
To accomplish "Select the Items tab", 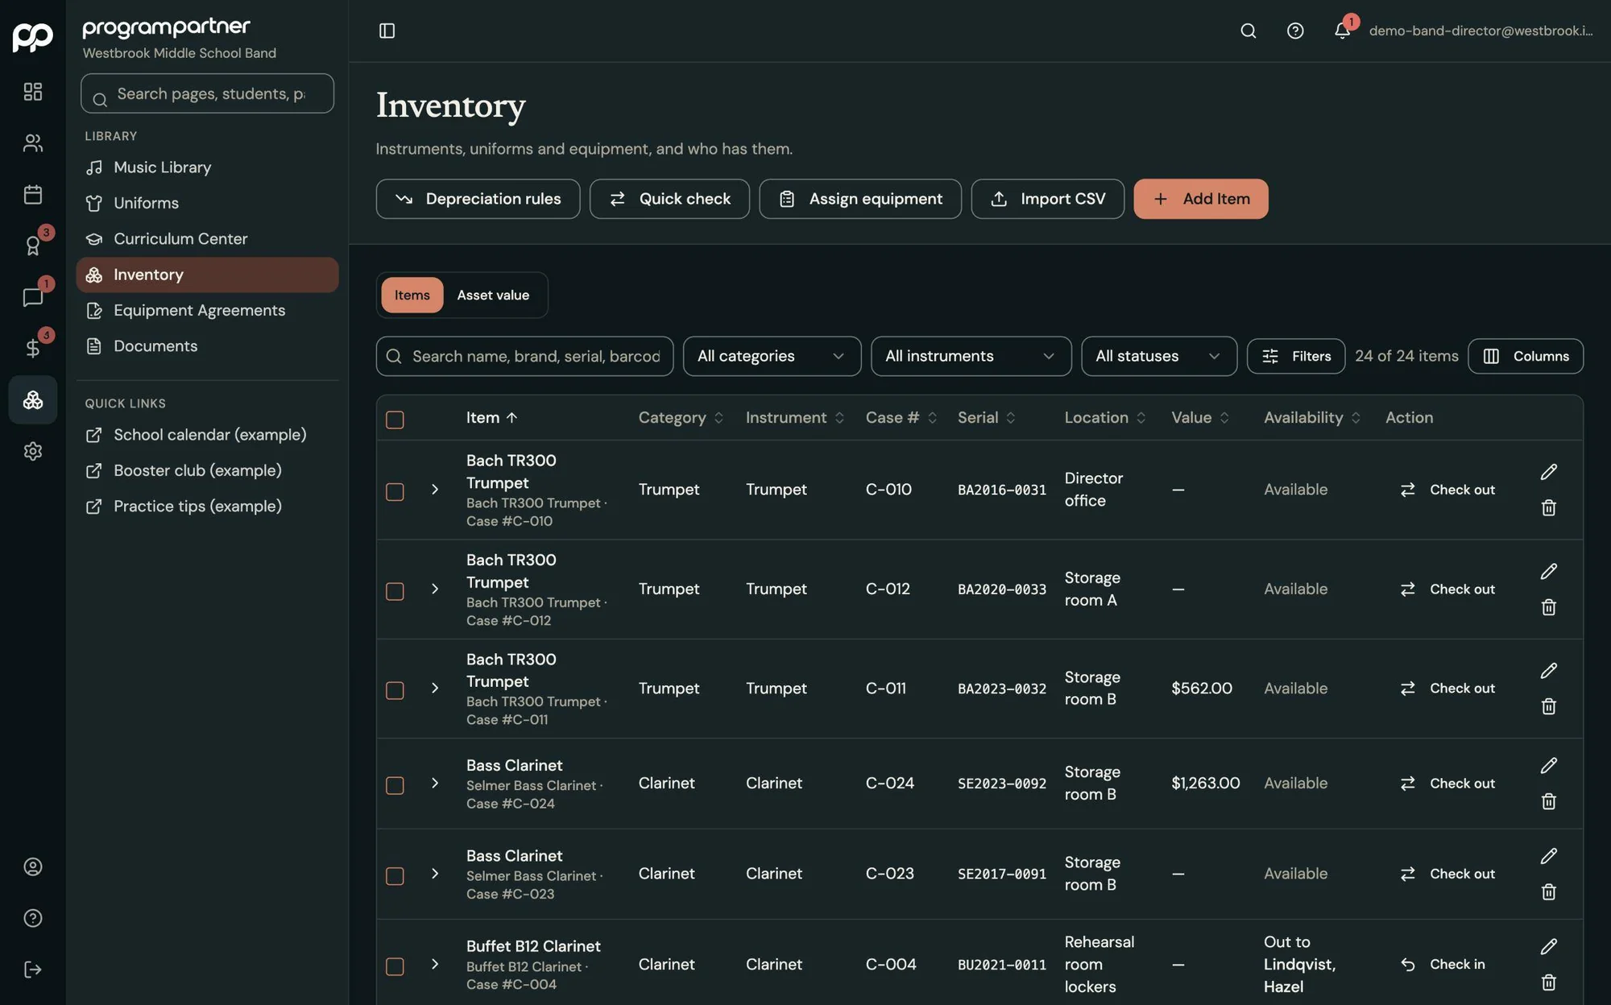I will point(412,296).
